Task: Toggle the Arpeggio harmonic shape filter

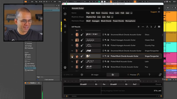Action: tap(96, 21)
